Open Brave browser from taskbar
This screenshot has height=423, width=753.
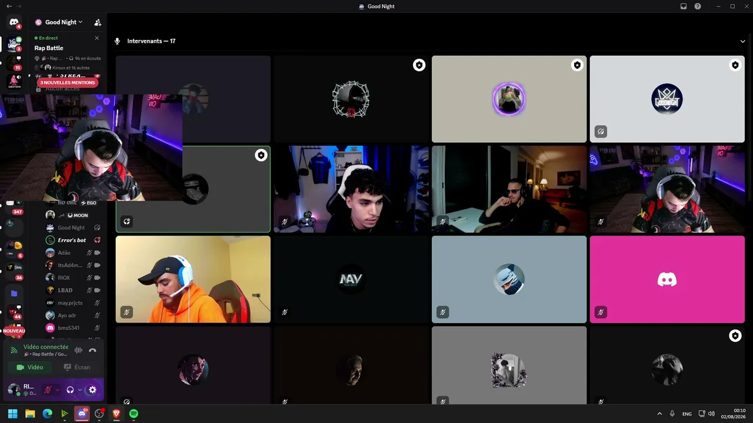click(x=116, y=414)
